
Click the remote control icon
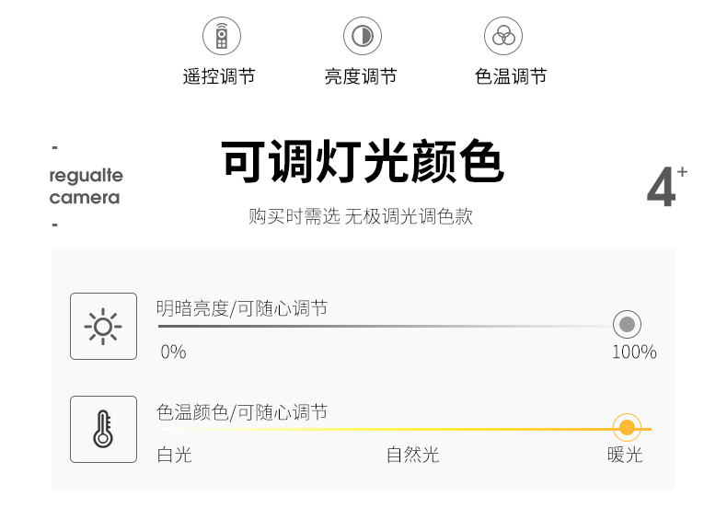click(221, 36)
